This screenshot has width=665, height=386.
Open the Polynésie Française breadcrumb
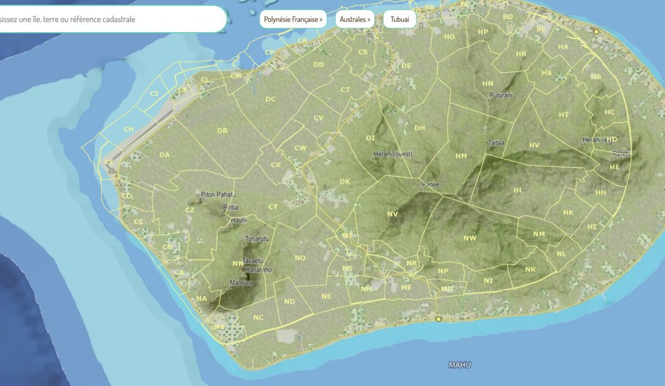tap(293, 20)
